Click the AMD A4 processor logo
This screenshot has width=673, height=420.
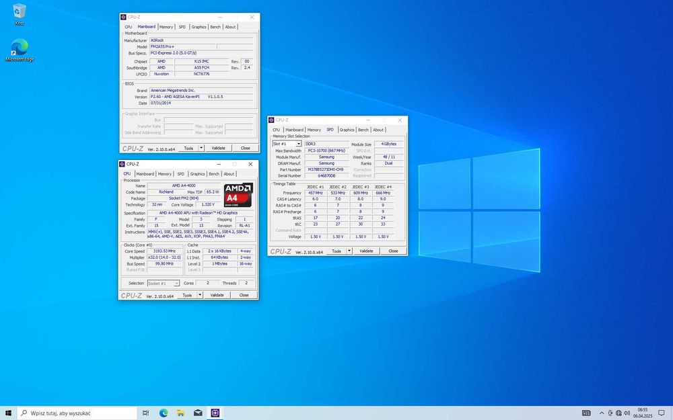pyautogui.click(x=238, y=195)
